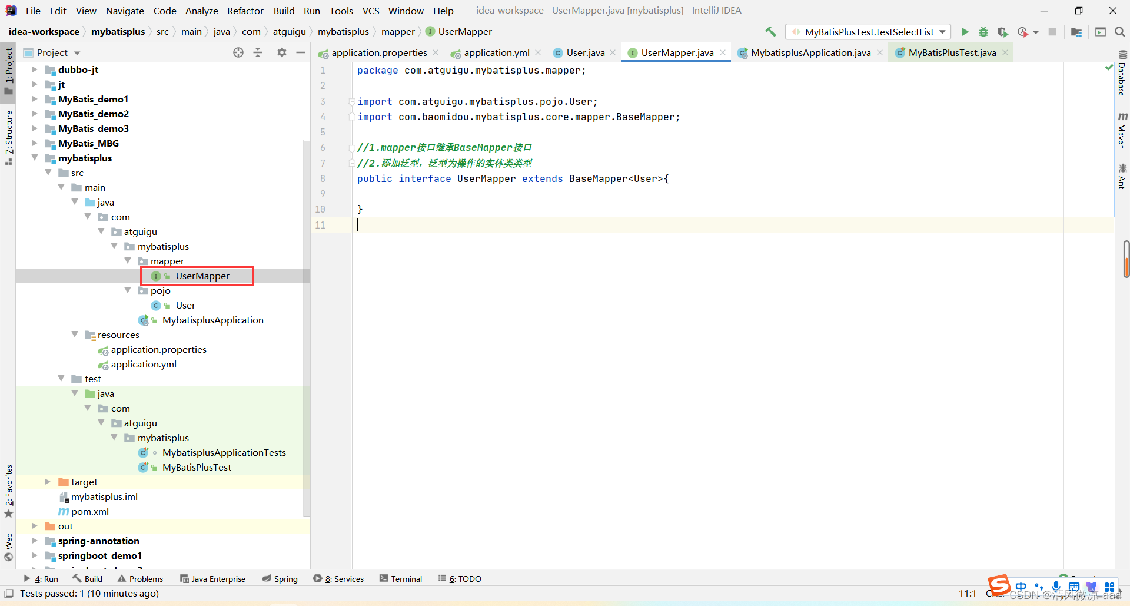1130x606 pixels.
Task: Collapse the resources folder
Action: click(x=75, y=335)
